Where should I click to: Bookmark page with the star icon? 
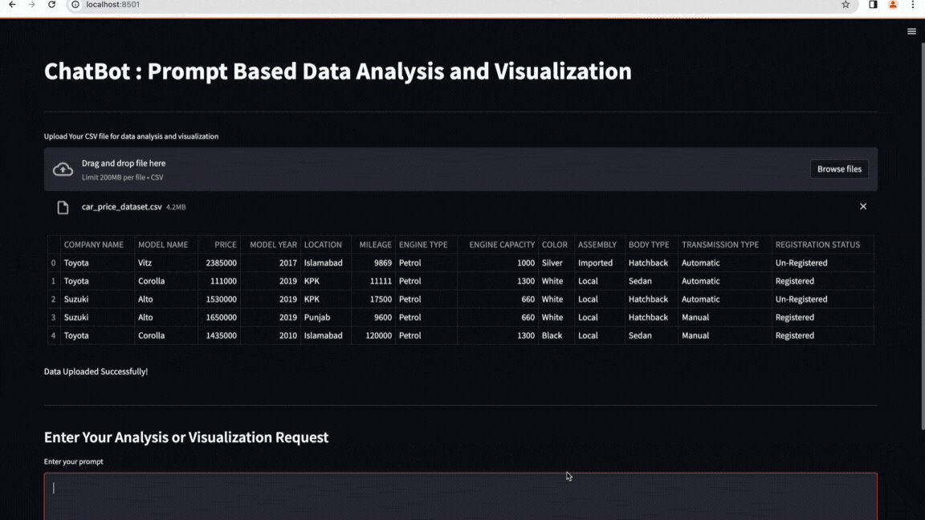click(x=846, y=5)
